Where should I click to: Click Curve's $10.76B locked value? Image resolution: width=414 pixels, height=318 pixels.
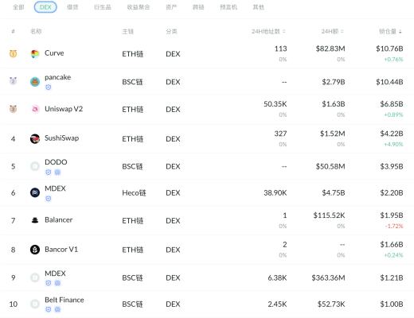pyautogui.click(x=389, y=48)
